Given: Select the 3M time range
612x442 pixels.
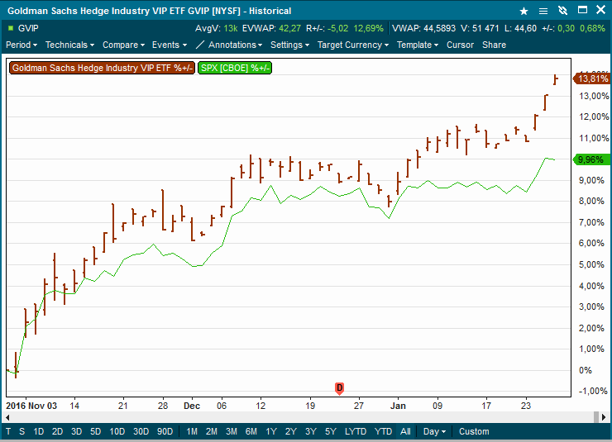Looking at the screenshot, I should click(x=232, y=431).
